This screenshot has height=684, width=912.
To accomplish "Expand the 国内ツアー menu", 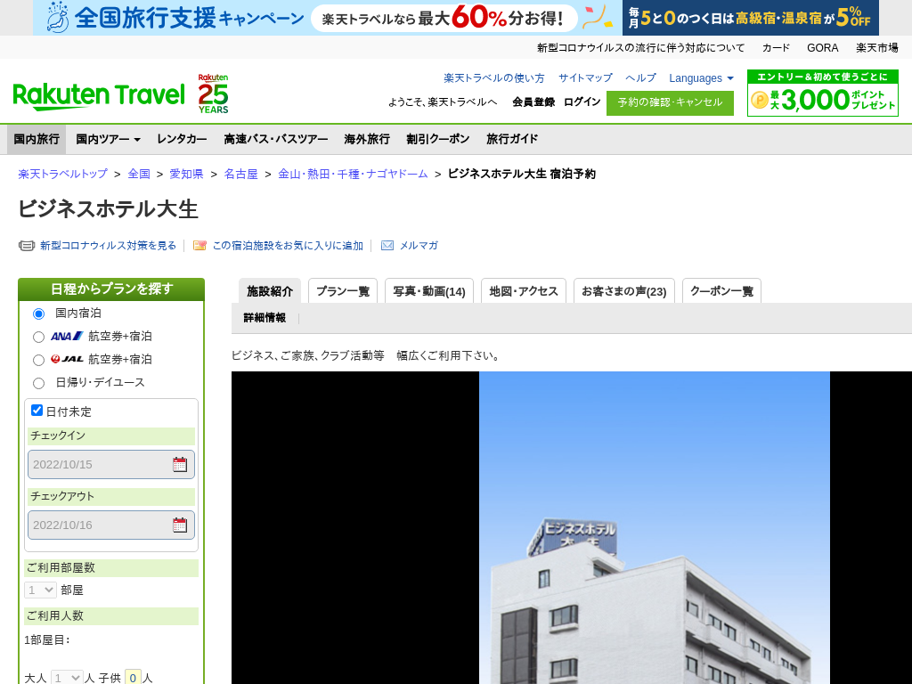I will click(x=108, y=139).
